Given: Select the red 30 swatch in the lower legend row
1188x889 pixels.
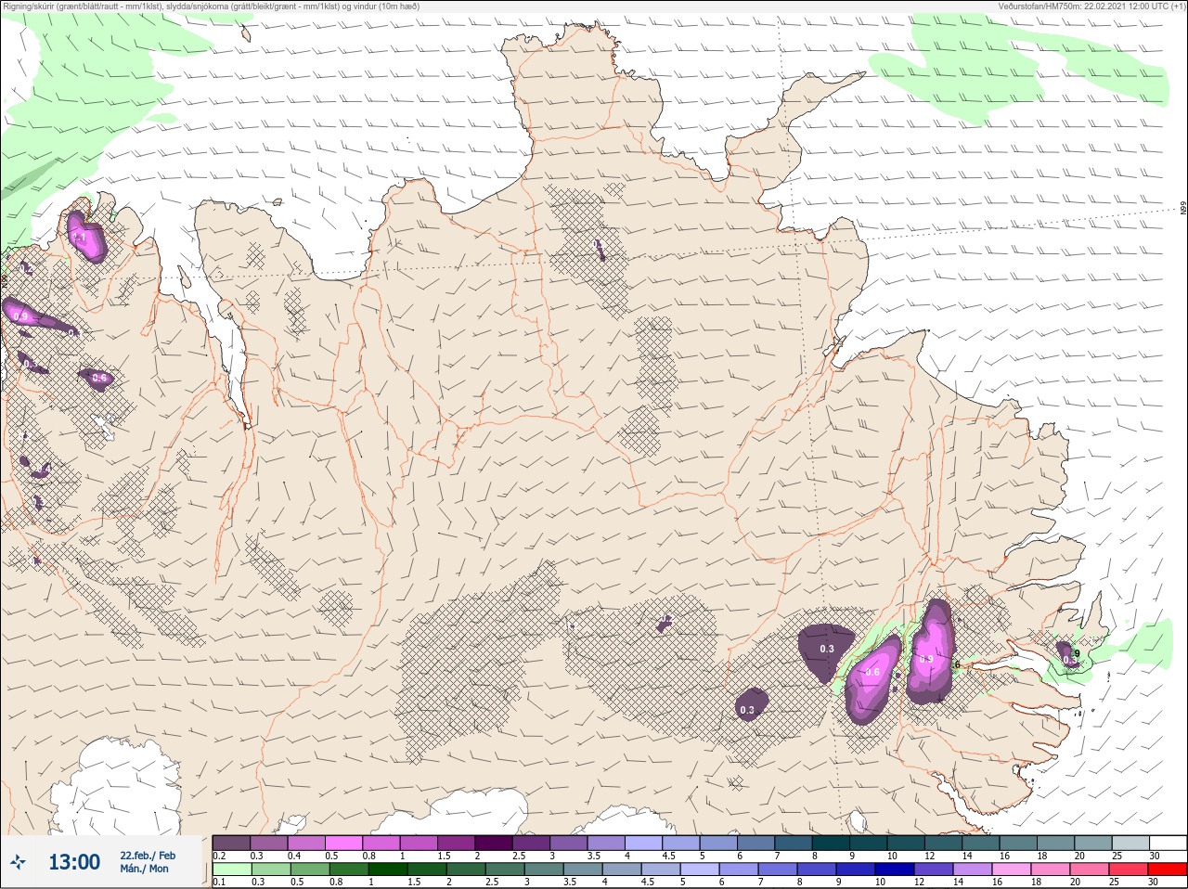Looking at the screenshot, I should (x=1168, y=870).
